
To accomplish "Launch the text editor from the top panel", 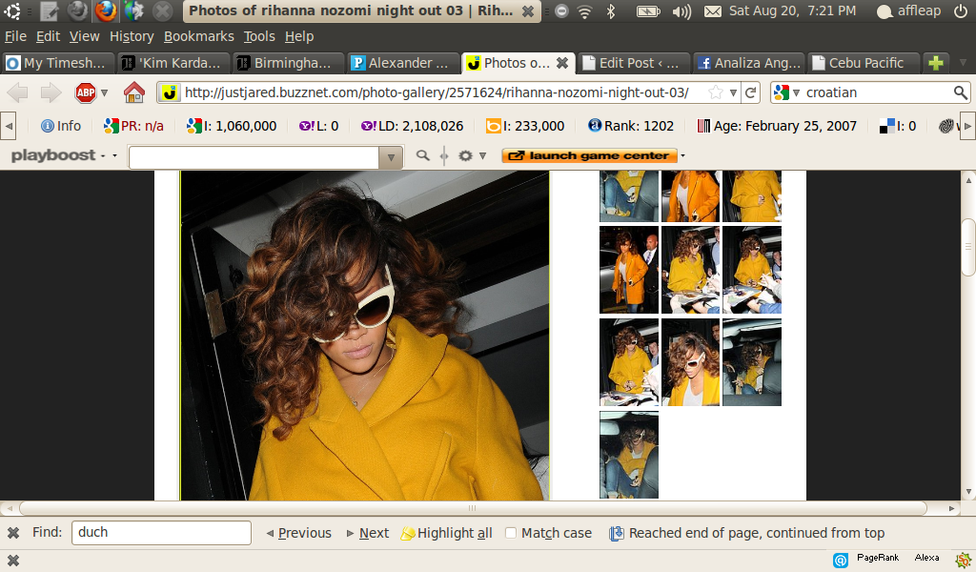I will [49, 10].
